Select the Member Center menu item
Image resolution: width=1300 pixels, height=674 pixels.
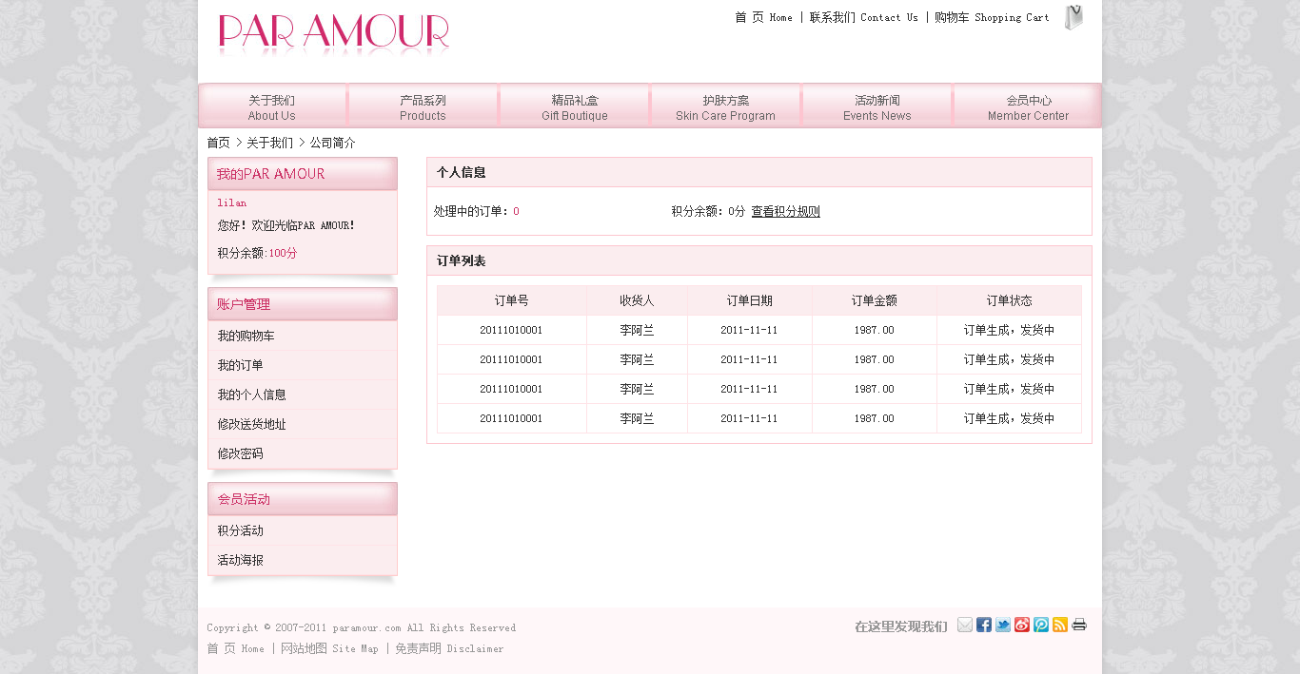coord(1028,106)
